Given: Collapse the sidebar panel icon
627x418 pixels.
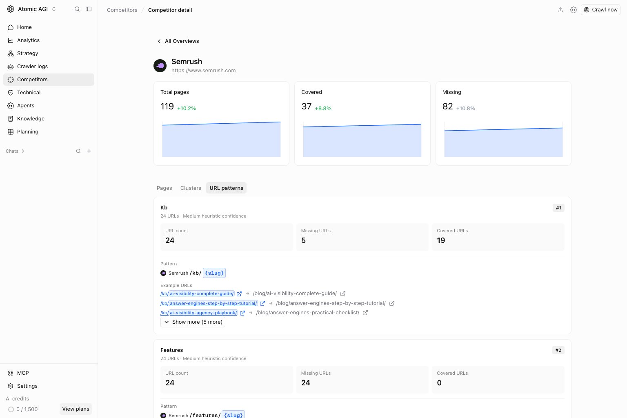Looking at the screenshot, I should [89, 9].
